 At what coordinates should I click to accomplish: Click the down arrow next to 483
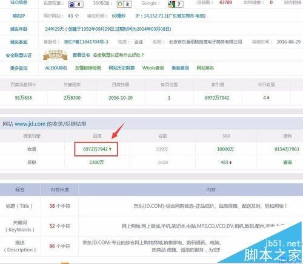[230, 163]
